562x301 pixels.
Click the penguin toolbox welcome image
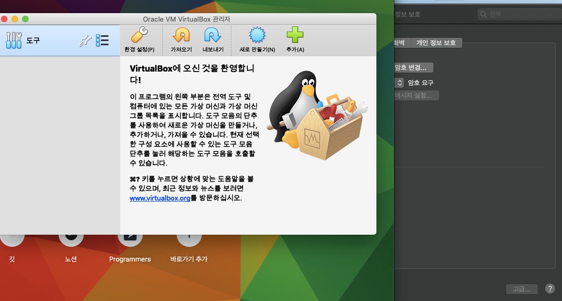click(x=317, y=115)
